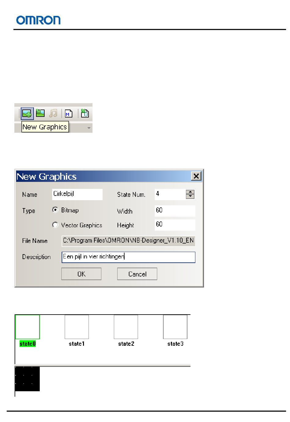Click the Height field showing 60
Viewport: 290px width, 422px height.
point(175,225)
